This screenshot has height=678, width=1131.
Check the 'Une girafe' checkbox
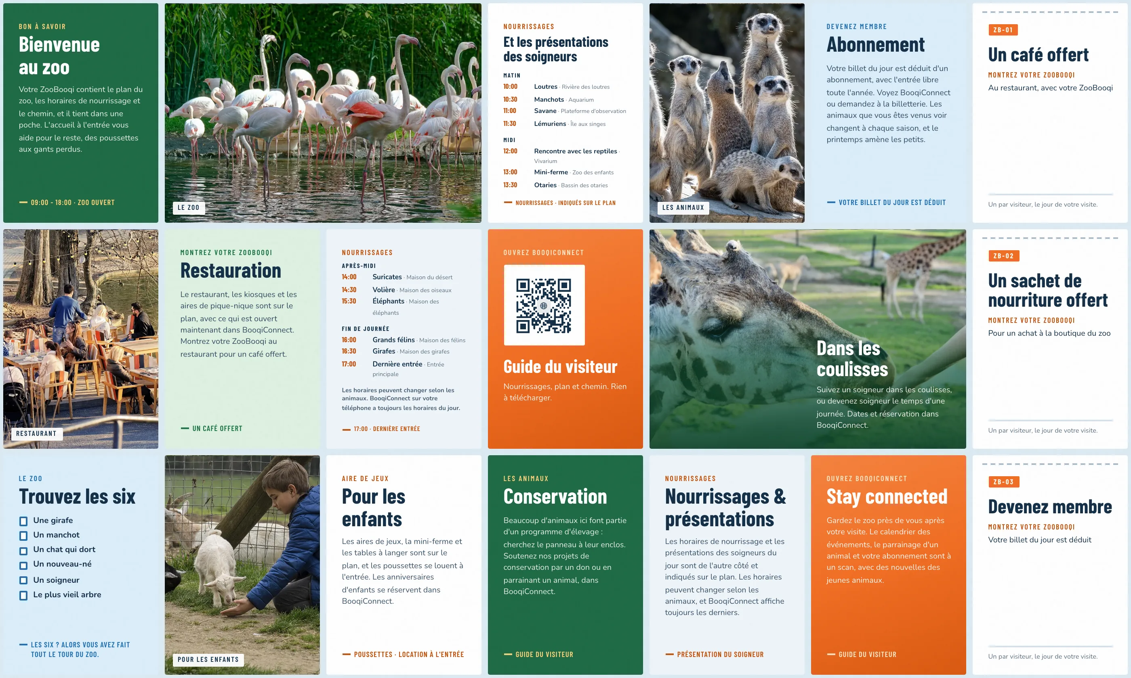23,521
